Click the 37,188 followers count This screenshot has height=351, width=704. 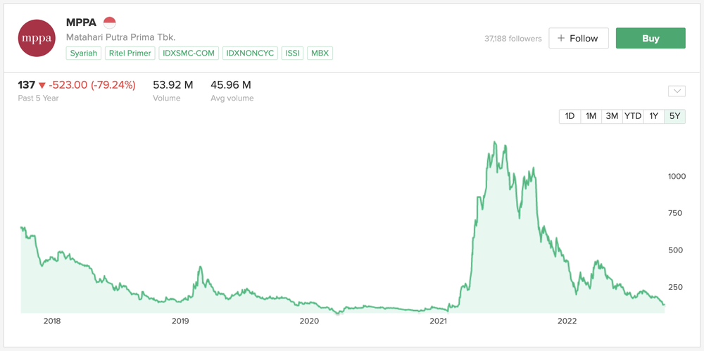coord(513,39)
